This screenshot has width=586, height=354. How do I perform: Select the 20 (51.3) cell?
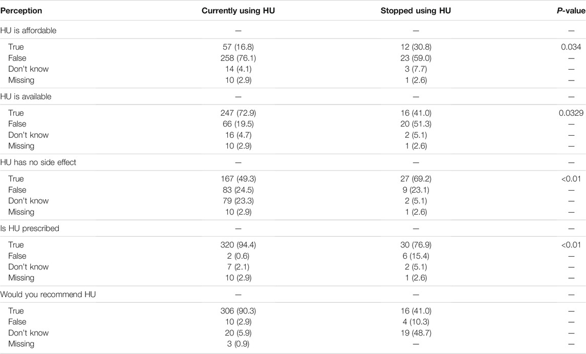[x=416, y=124]
